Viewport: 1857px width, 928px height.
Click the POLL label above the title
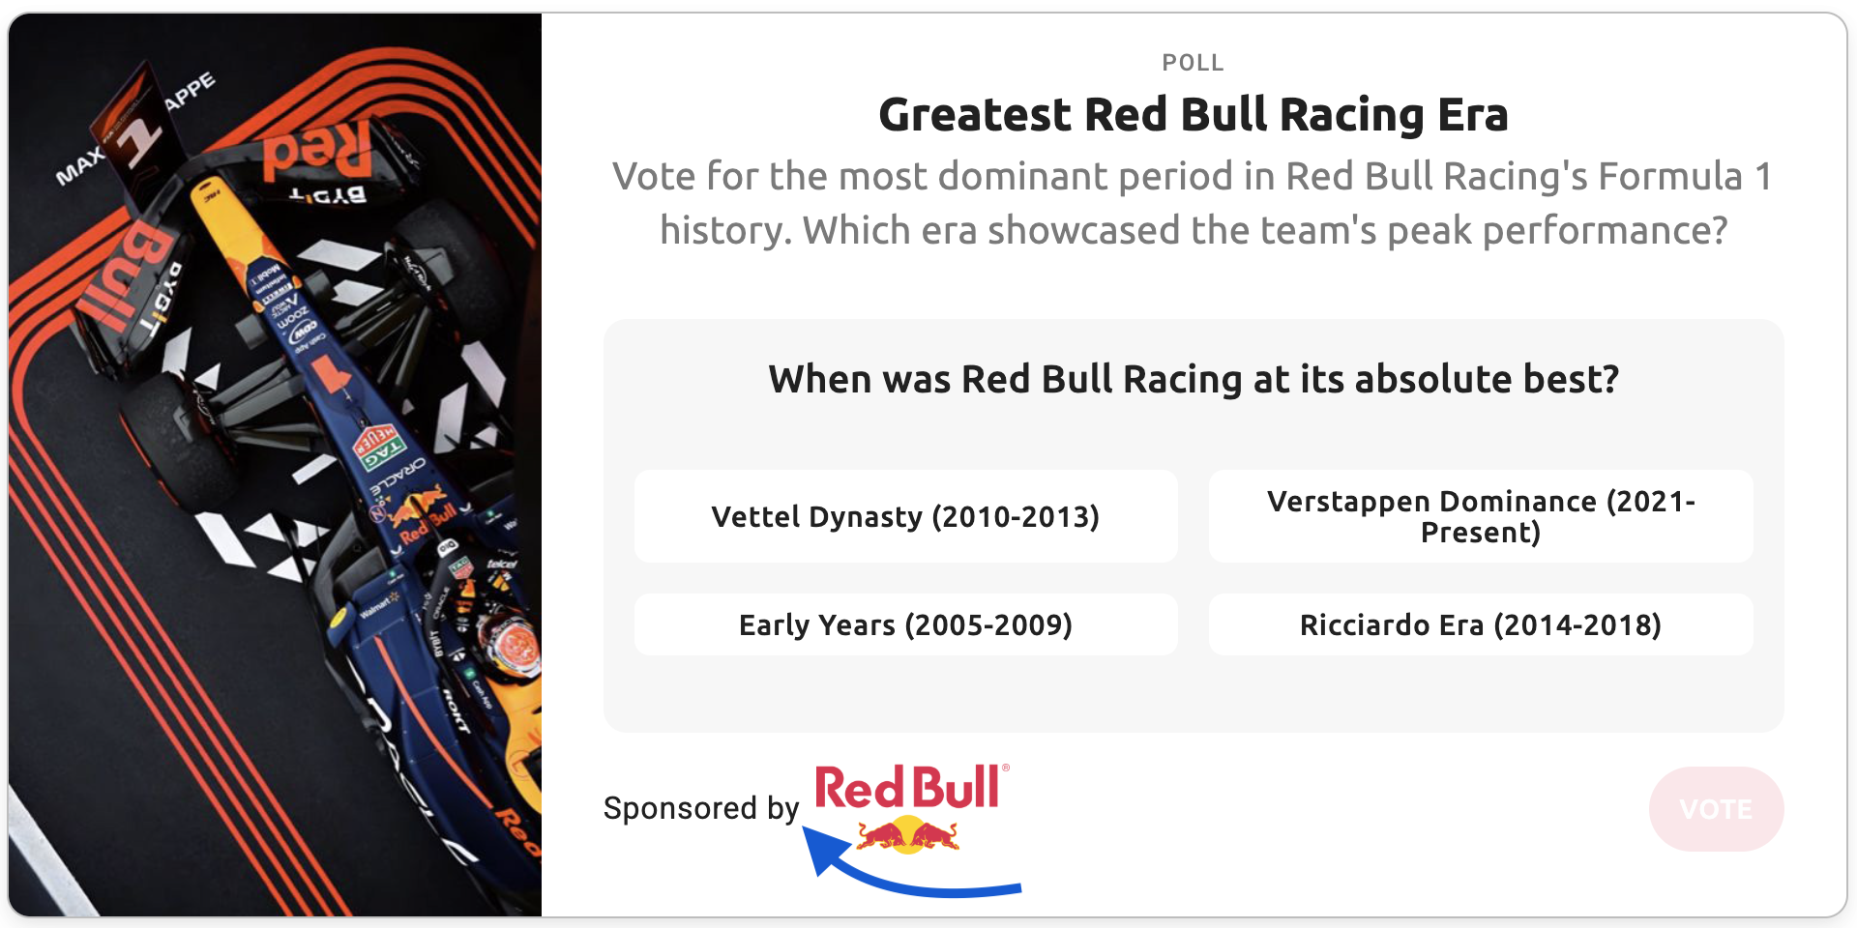click(1193, 63)
